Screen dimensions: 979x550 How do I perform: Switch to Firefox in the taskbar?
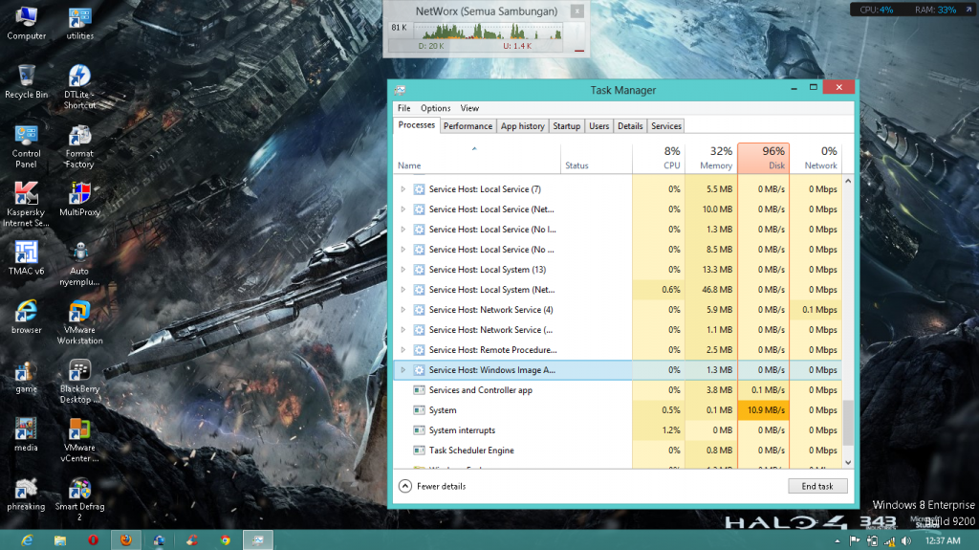[126, 540]
